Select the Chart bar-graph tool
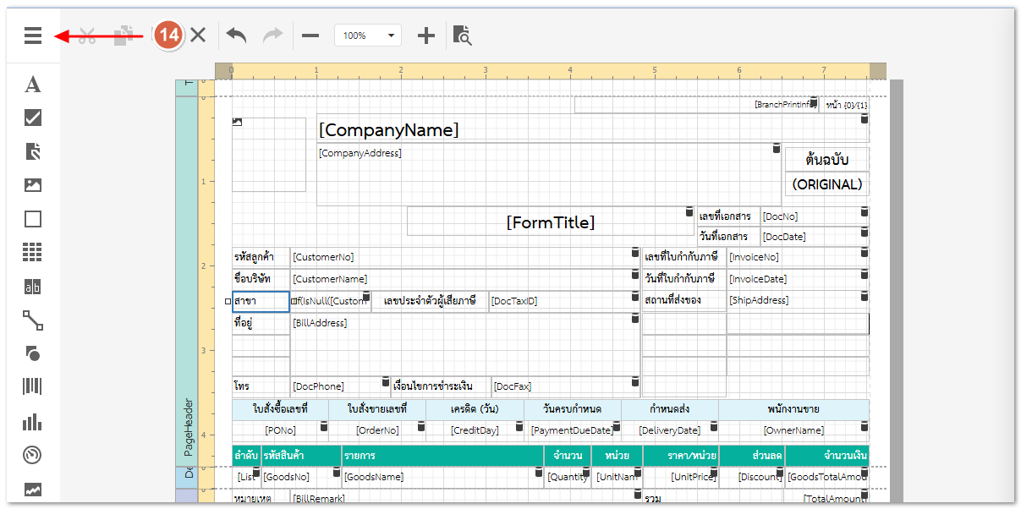This screenshot has width=1021, height=509. [x=33, y=421]
